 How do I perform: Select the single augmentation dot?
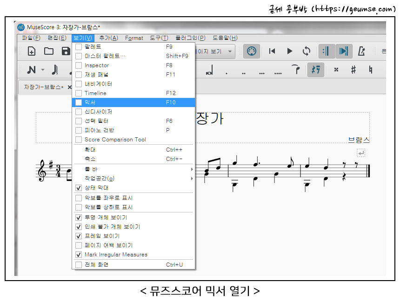click(x=227, y=74)
